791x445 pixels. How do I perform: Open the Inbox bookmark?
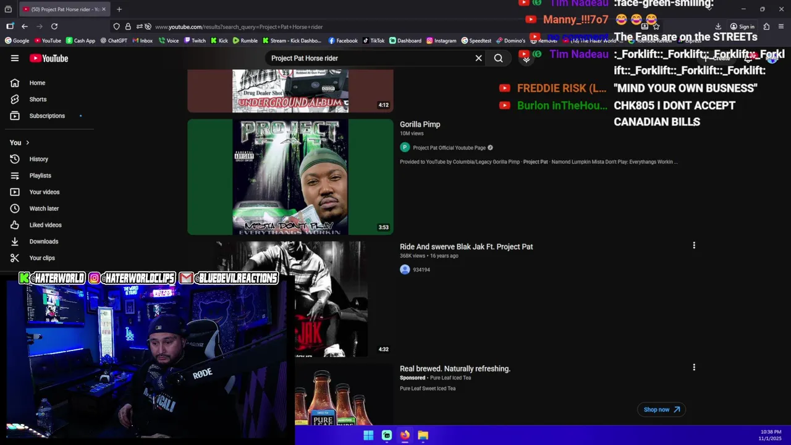point(142,41)
